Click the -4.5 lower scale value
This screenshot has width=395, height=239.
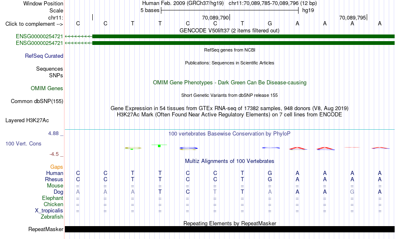[x=54, y=154]
